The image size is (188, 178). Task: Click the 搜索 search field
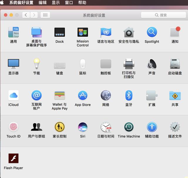point(163,15)
